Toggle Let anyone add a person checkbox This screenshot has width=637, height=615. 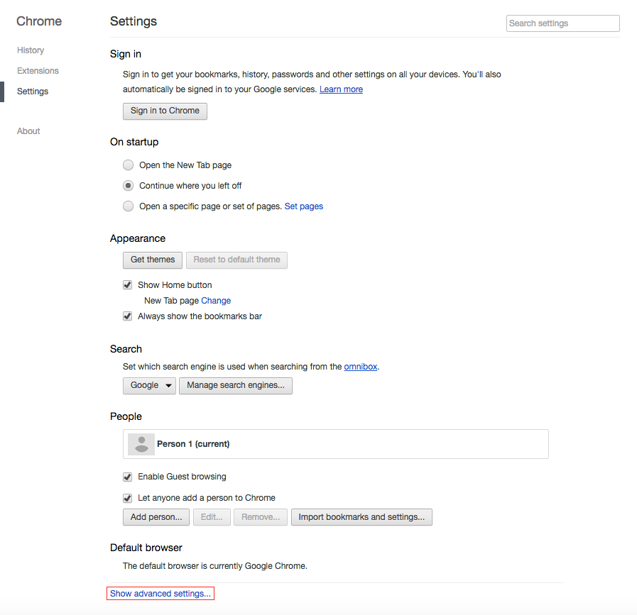128,498
